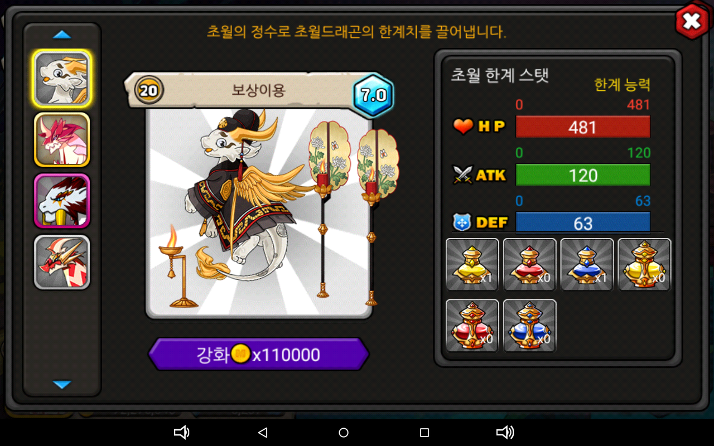This screenshot has width=714, height=446.
Task: Click the red X close button
Action: [692, 22]
